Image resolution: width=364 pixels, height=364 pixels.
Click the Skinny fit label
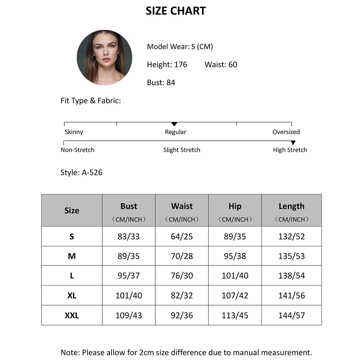click(74, 132)
